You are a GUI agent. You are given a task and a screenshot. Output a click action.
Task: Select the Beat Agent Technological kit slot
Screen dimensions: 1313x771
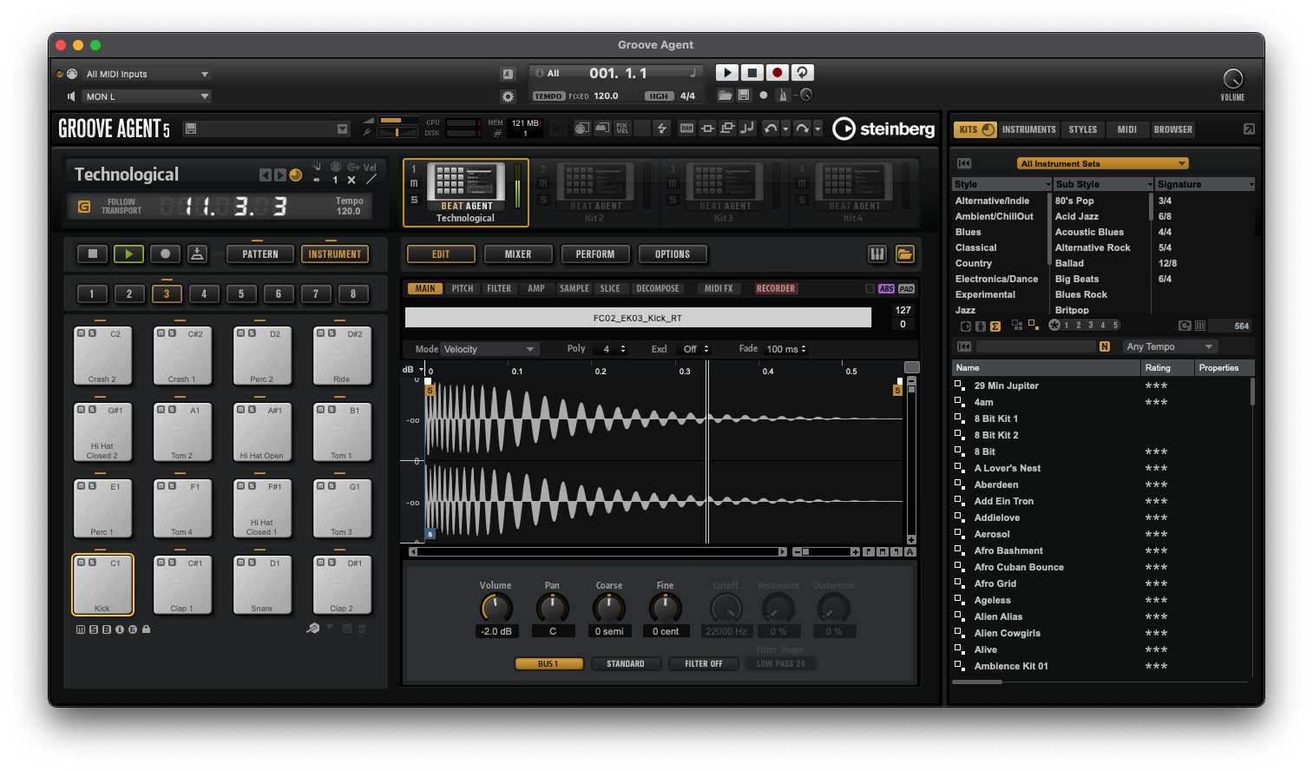[466, 193]
